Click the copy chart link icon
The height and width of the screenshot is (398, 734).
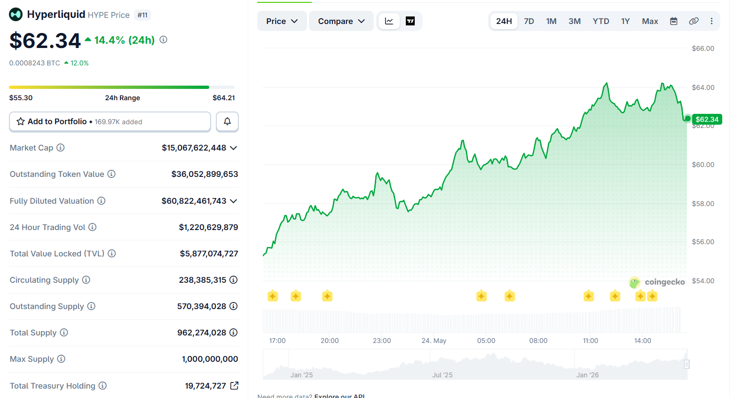point(694,21)
